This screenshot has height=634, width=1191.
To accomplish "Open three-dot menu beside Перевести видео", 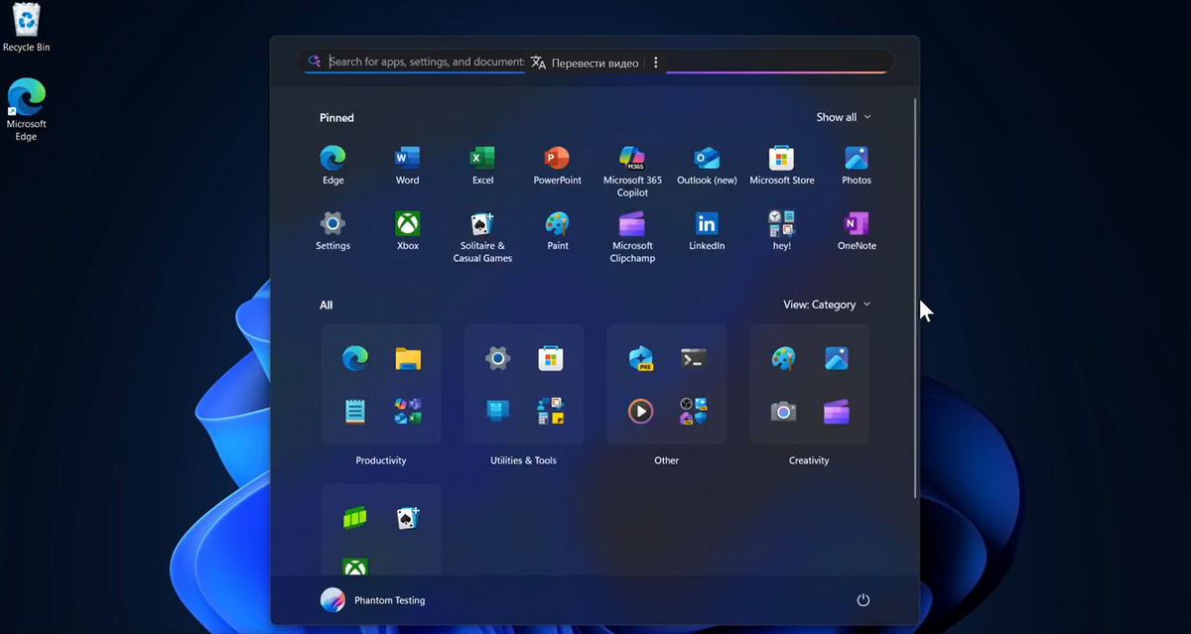I will click(656, 63).
